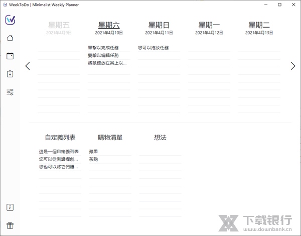Click item 您也可以將它們隱...
The height and width of the screenshot is (236, 301).
tap(58, 167)
